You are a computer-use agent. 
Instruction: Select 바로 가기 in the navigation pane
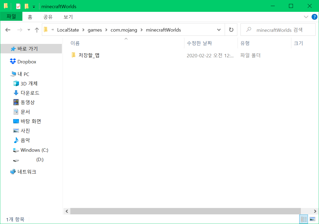[31, 49]
